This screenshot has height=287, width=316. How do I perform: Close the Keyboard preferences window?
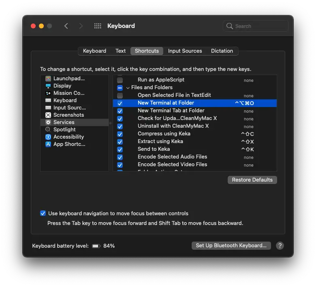point(33,26)
